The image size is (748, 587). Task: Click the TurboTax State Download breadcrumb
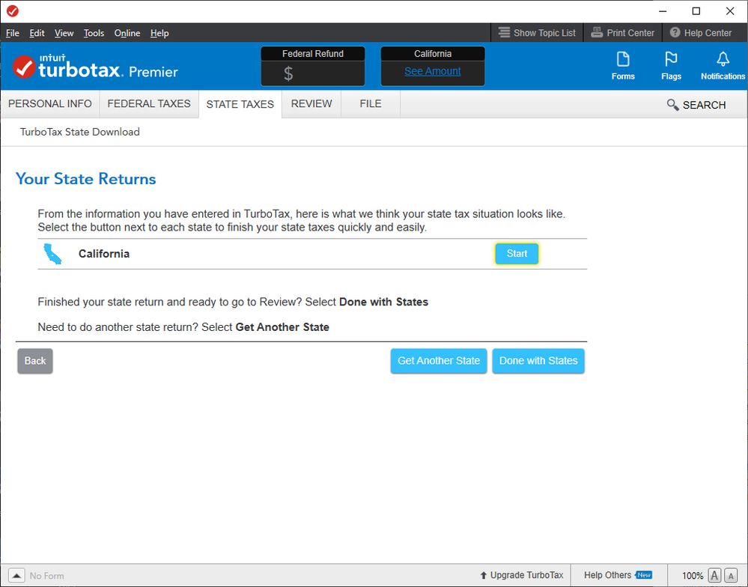coord(79,132)
